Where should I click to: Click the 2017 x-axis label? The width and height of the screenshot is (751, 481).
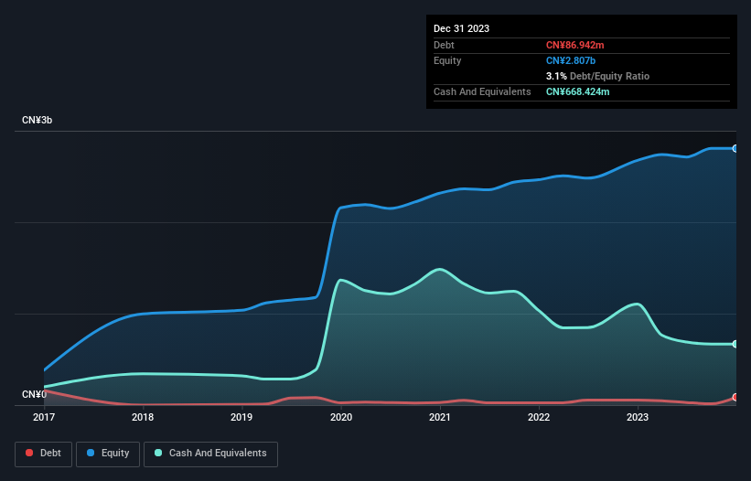click(x=44, y=417)
